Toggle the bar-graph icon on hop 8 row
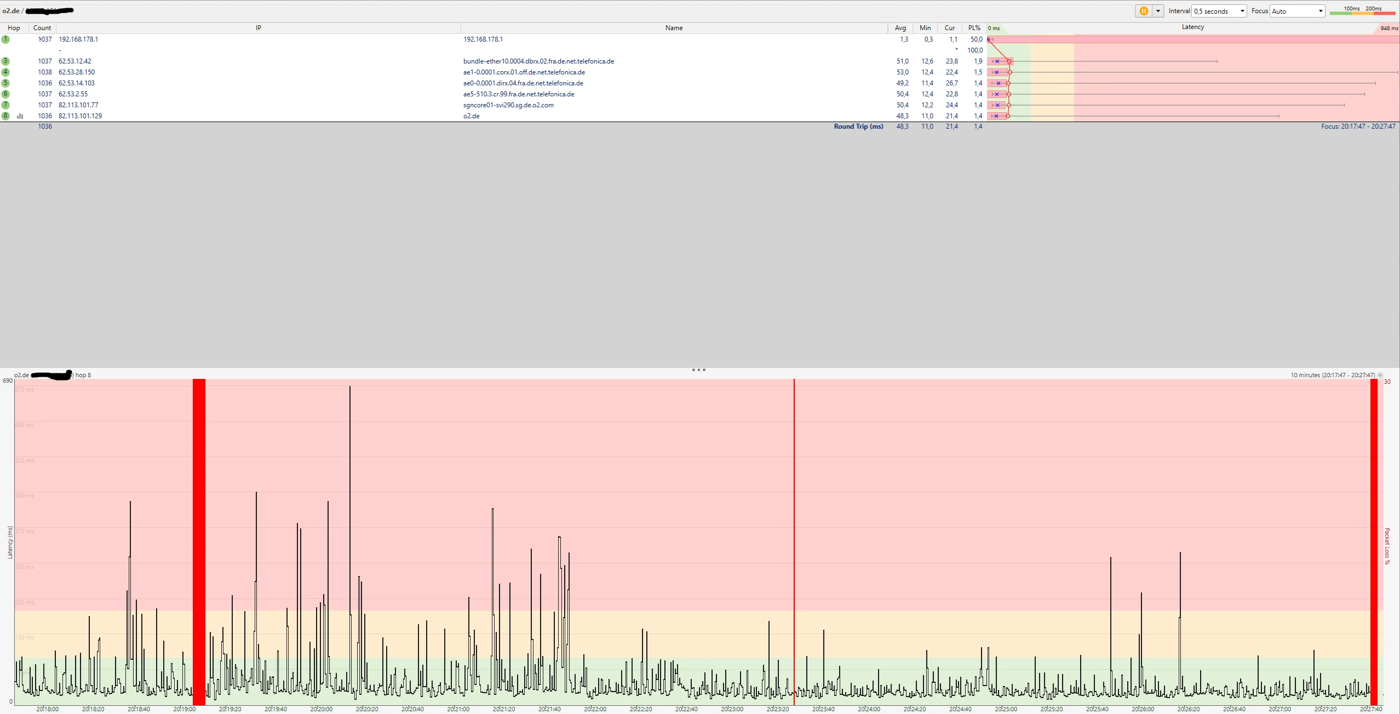 click(20, 116)
